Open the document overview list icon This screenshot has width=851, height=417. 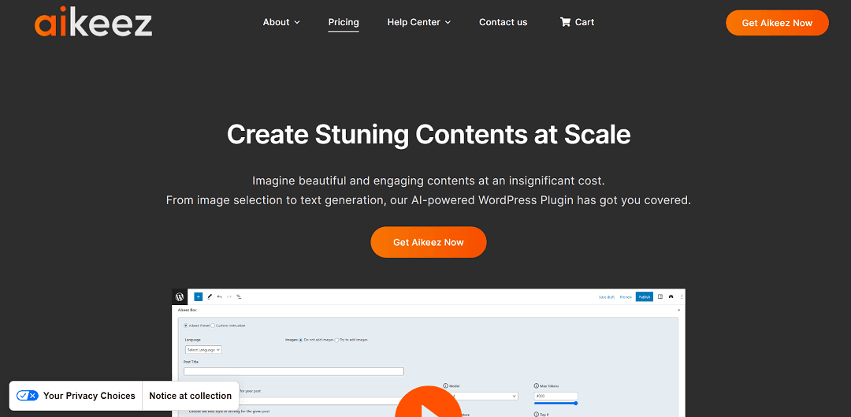click(239, 297)
